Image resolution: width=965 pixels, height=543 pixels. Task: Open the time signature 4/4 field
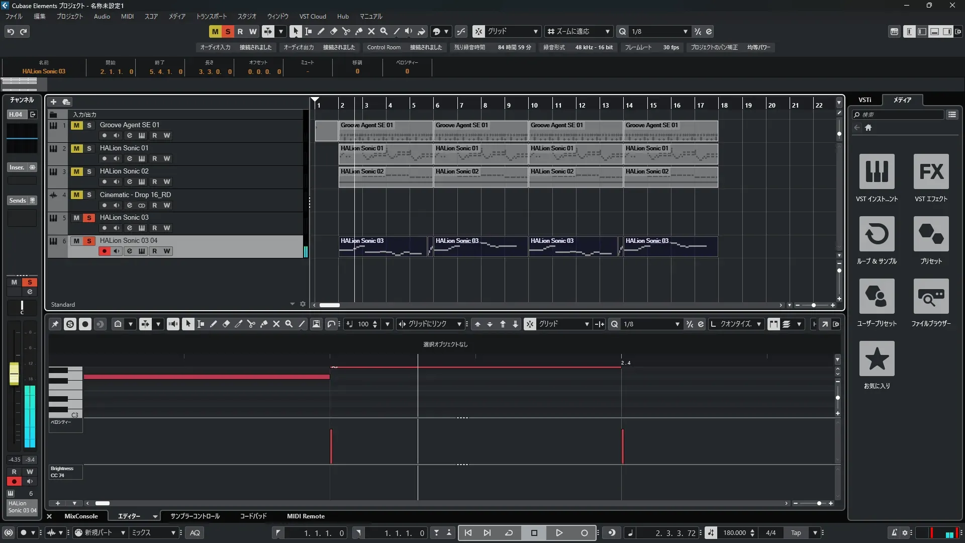770,533
